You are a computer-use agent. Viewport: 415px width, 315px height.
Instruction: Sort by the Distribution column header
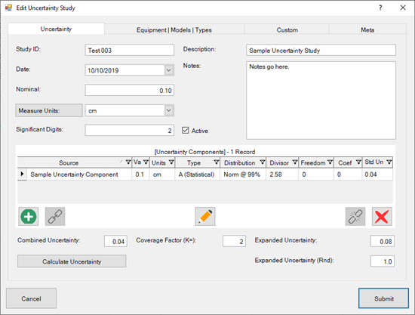tap(239, 162)
